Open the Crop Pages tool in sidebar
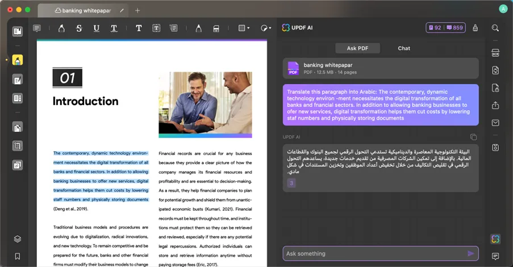The width and height of the screenshot is (513, 267). 18,146
